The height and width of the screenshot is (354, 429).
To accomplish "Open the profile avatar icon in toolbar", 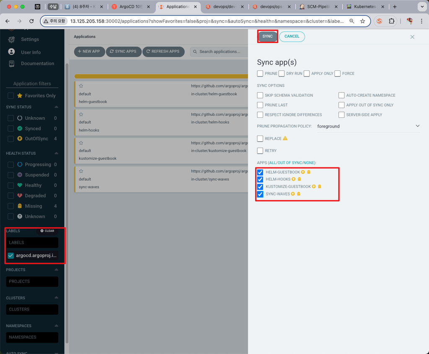I will (x=410, y=21).
